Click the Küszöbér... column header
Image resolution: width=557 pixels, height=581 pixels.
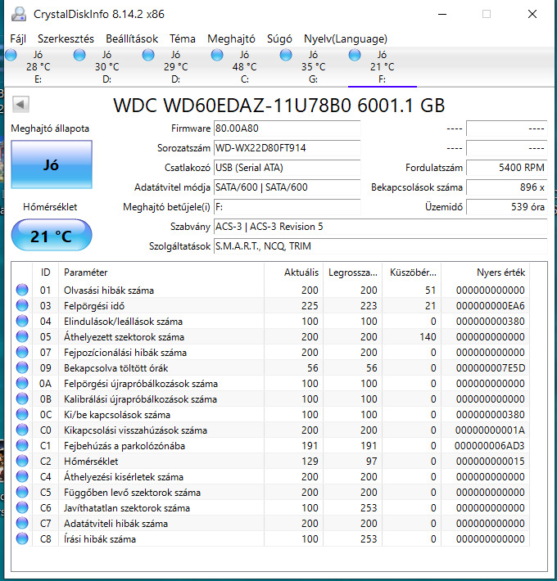tap(411, 272)
